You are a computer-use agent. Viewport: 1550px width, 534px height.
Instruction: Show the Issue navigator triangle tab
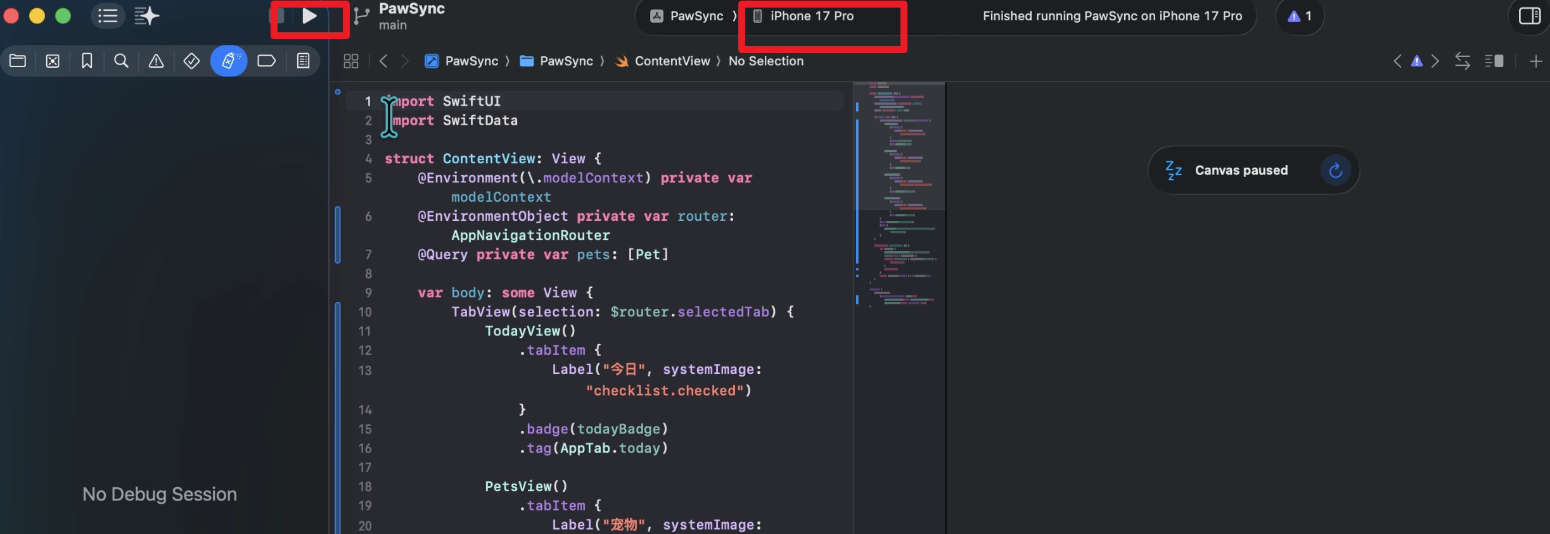point(156,61)
